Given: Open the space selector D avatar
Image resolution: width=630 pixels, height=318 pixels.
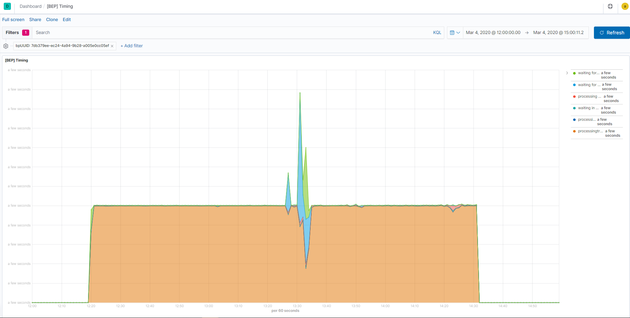Looking at the screenshot, I should click(7, 6).
